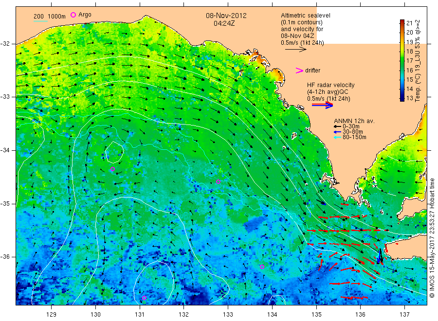The width and height of the screenshot is (438, 321).
Task: Click the latitude axis label '-36'
Action: [x=5, y=257]
